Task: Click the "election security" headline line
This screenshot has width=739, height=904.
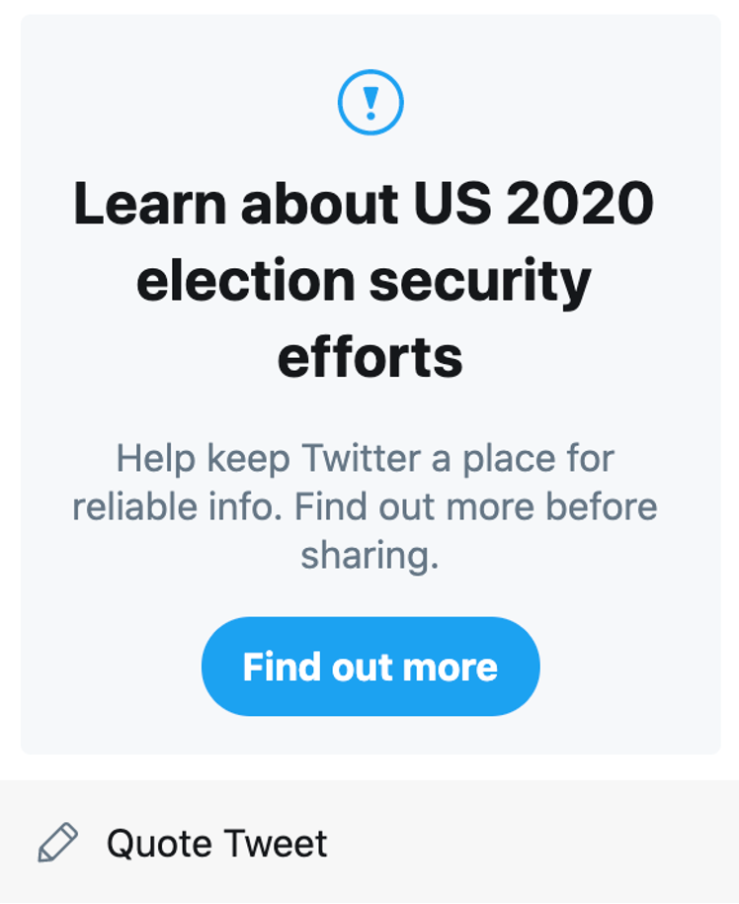Action: tap(364, 281)
